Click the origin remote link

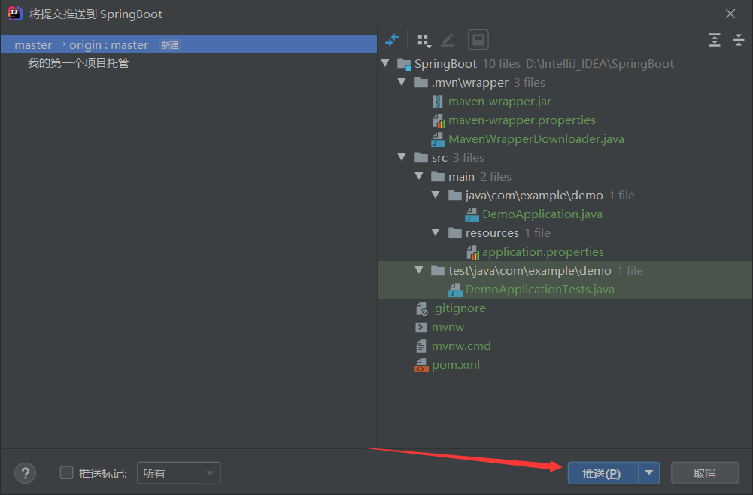click(x=85, y=44)
